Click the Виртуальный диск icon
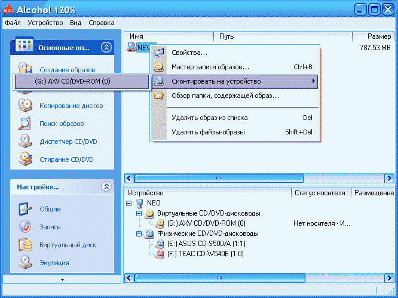The image size is (398, 298). tap(25, 245)
